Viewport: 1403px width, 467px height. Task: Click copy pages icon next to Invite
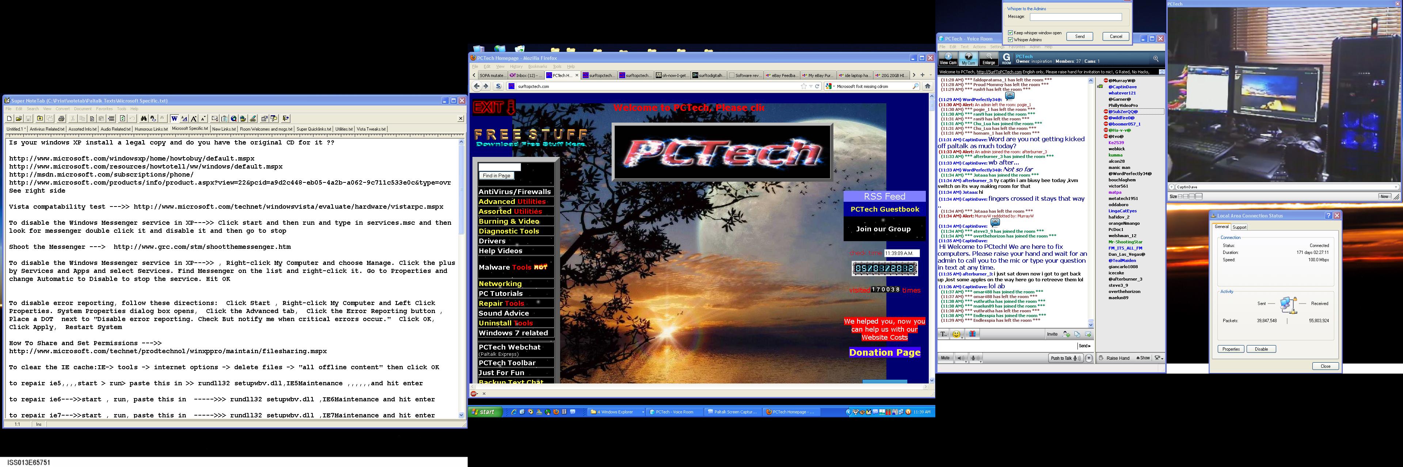pos(1077,334)
